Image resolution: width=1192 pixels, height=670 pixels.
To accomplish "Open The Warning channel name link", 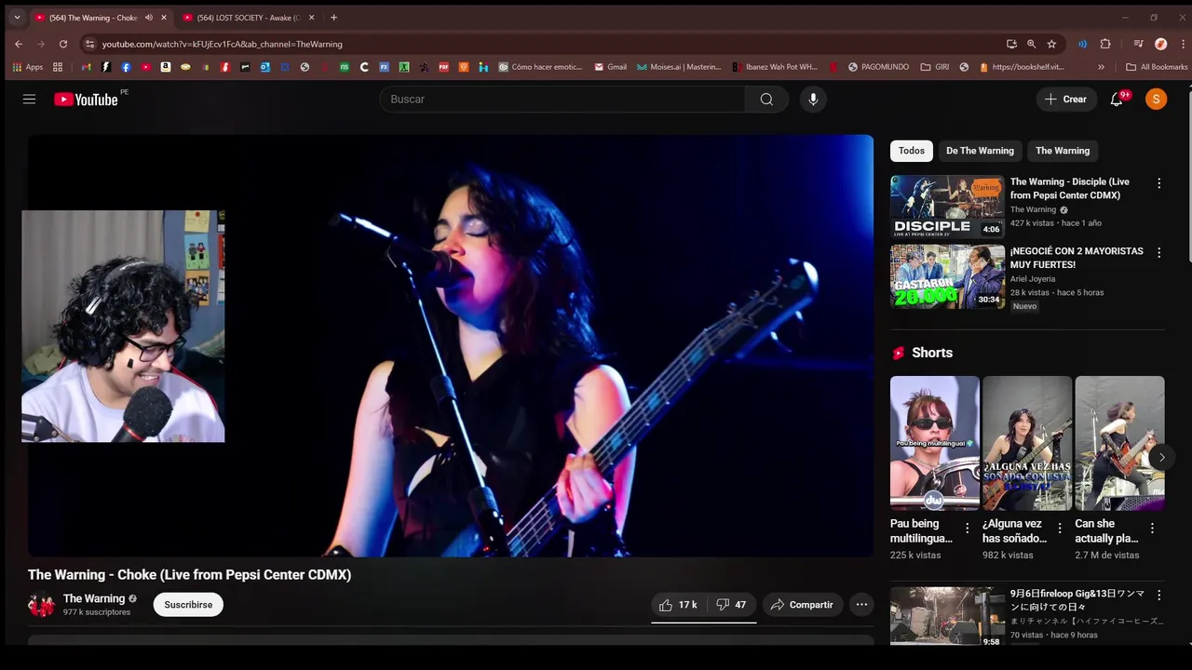I will 94,598.
